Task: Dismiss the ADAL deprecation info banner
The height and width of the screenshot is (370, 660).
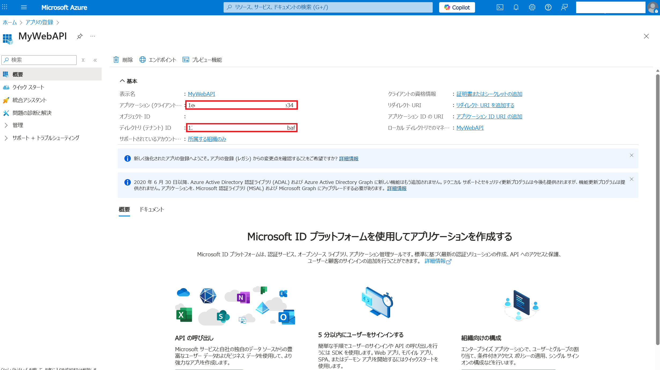Action: point(631,179)
